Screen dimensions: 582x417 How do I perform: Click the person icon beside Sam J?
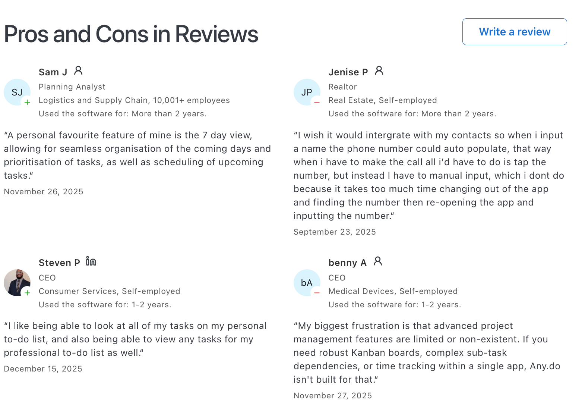tap(78, 70)
